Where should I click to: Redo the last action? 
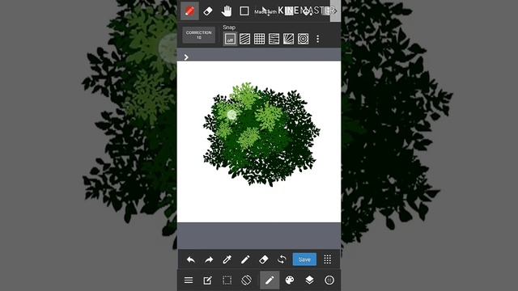tap(209, 259)
